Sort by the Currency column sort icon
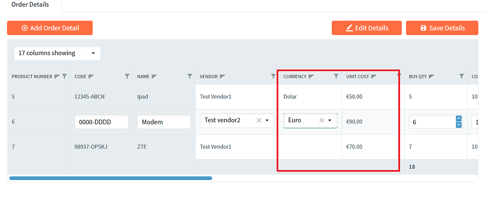Image resolution: width=486 pixels, height=216 pixels. (311, 76)
